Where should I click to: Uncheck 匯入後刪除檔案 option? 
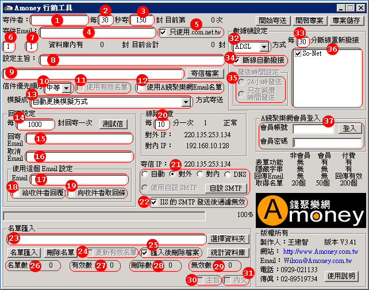point(146,252)
